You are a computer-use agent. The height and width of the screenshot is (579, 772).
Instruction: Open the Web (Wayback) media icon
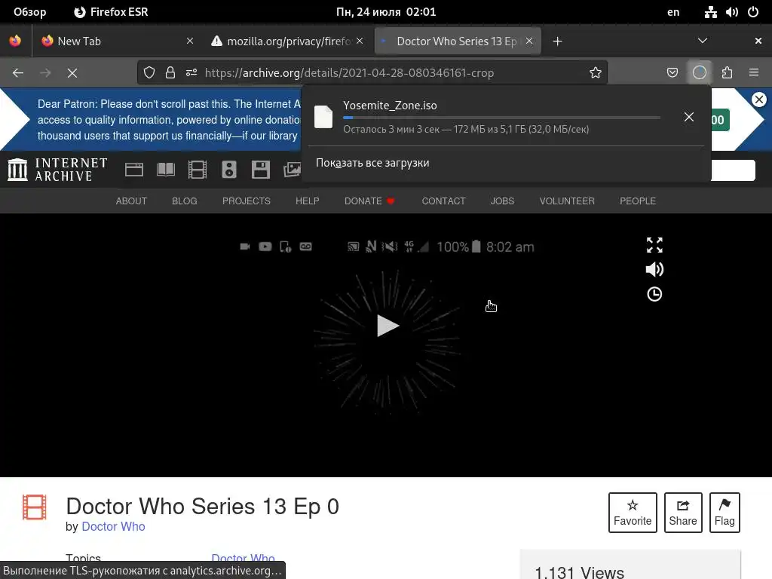coord(134,170)
